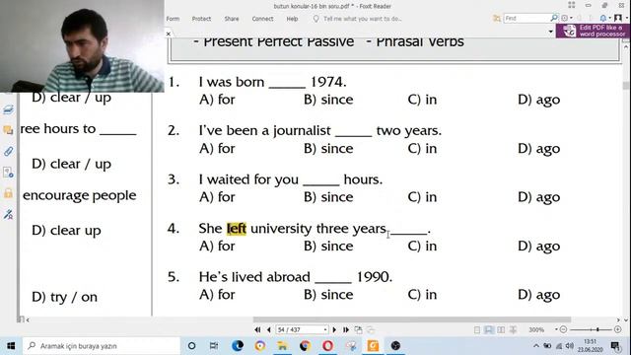Image resolution: width=631 pixels, height=355 pixels.
Task: Click 'D) try / on' in left page
Action: pyautogui.click(x=64, y=297)
